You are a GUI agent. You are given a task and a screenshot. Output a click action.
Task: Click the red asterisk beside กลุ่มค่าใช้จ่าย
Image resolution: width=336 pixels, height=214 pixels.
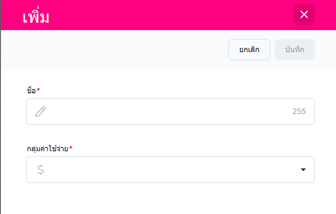(x=71, y=147)
